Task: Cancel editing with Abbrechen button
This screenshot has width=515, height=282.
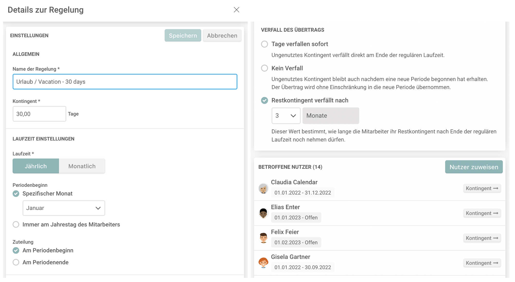Action: [222, 36]
